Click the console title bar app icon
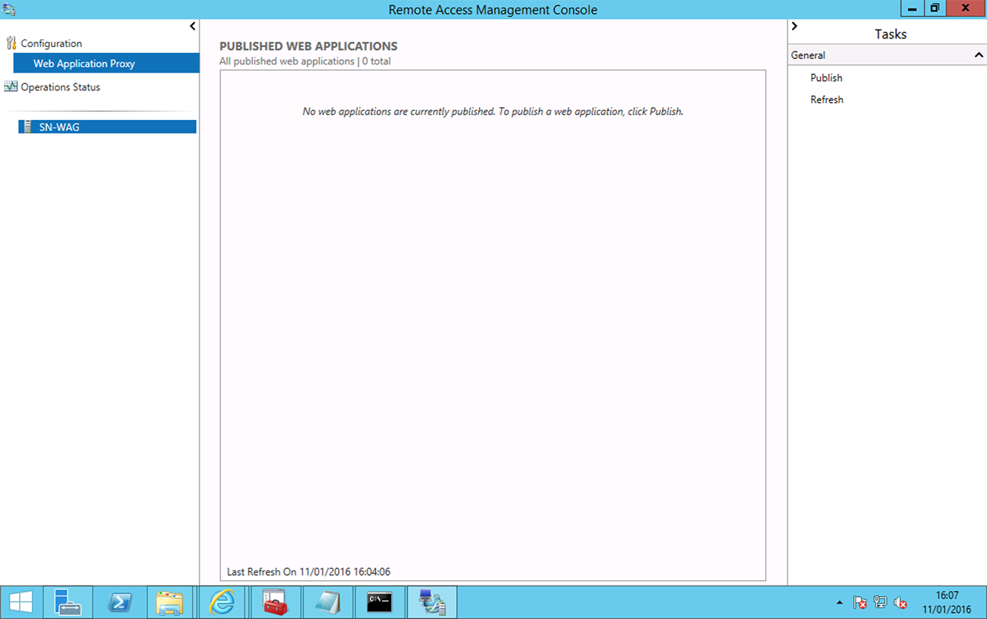Image resolution: width=987 pixels, height=619 pixels. pos(8,9)
